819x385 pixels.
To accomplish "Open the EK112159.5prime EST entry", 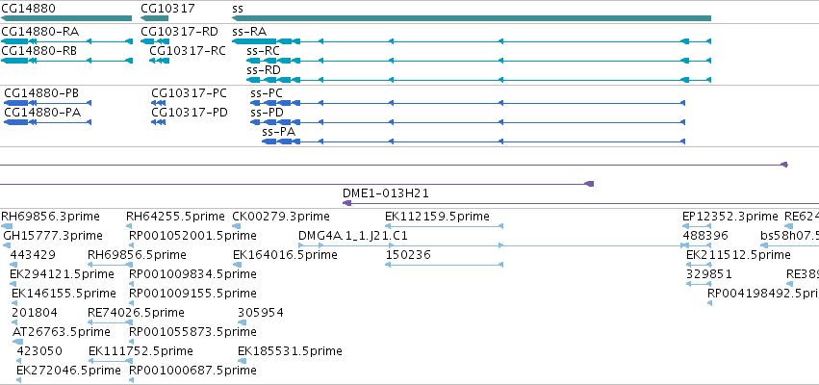I will [x=437, y=217].
